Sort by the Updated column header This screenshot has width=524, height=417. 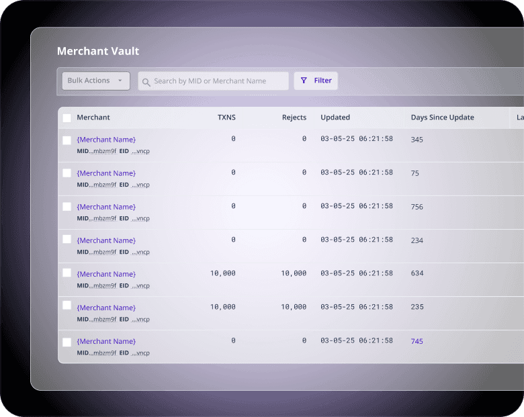click(x=335, y=118)
